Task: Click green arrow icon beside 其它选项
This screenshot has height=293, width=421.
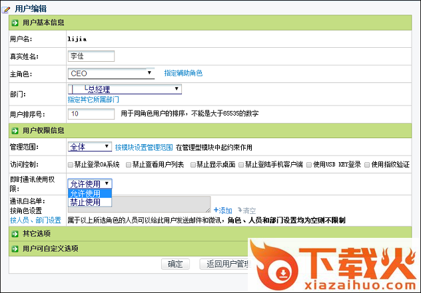Action: tap(15, 234)
